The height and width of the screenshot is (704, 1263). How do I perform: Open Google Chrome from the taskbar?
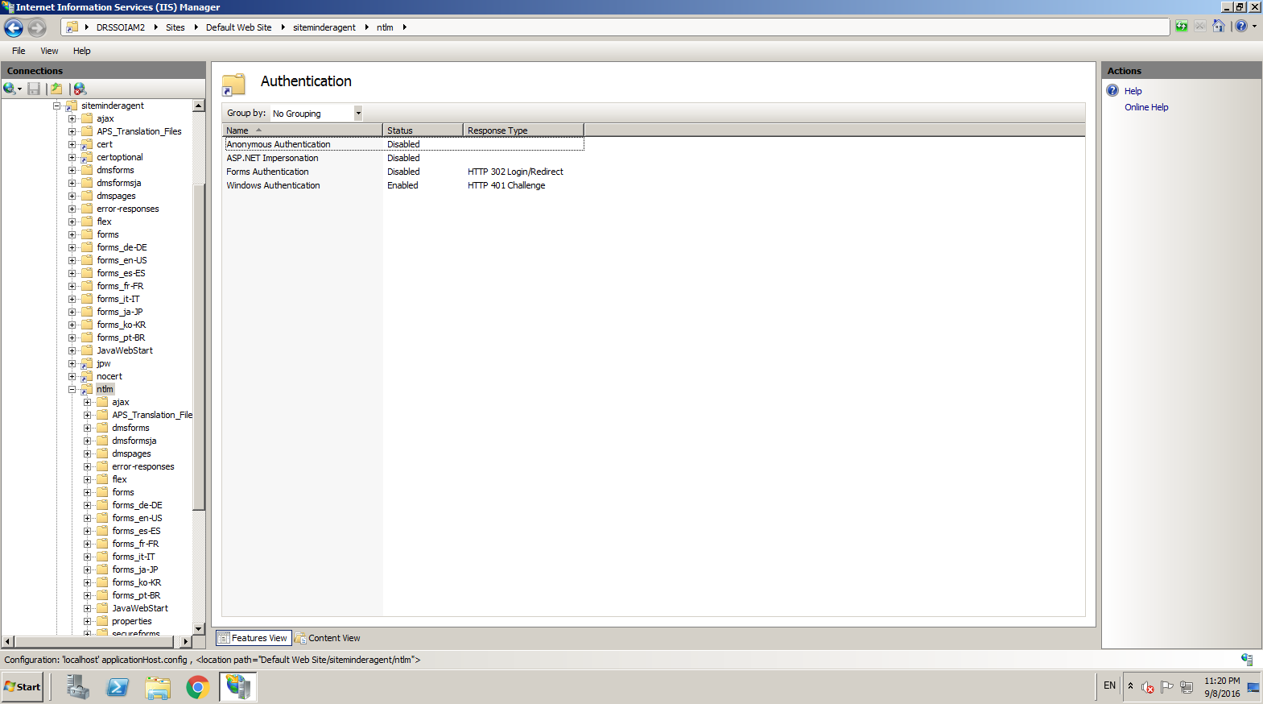coord(198,687)
